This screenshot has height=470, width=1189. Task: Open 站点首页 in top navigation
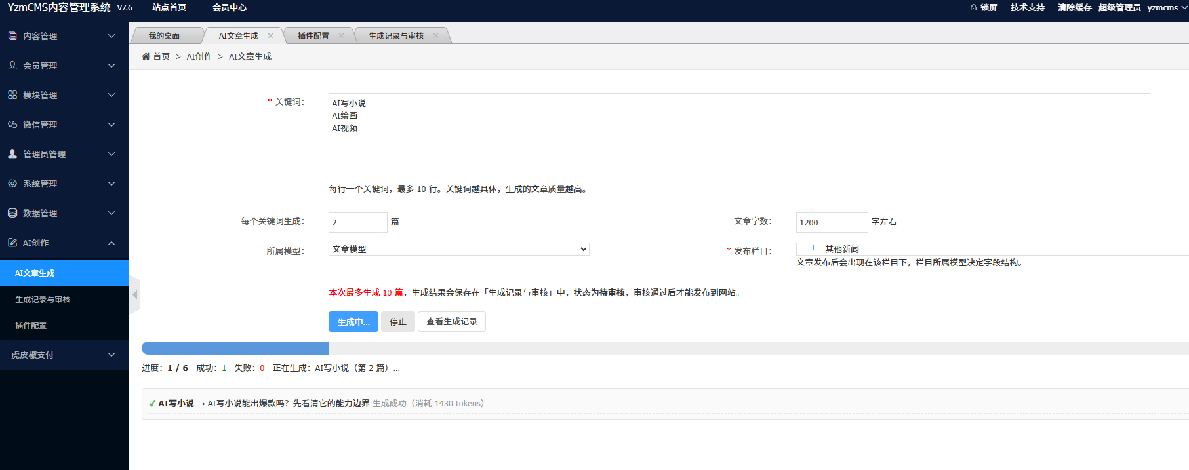coord(169,8)
